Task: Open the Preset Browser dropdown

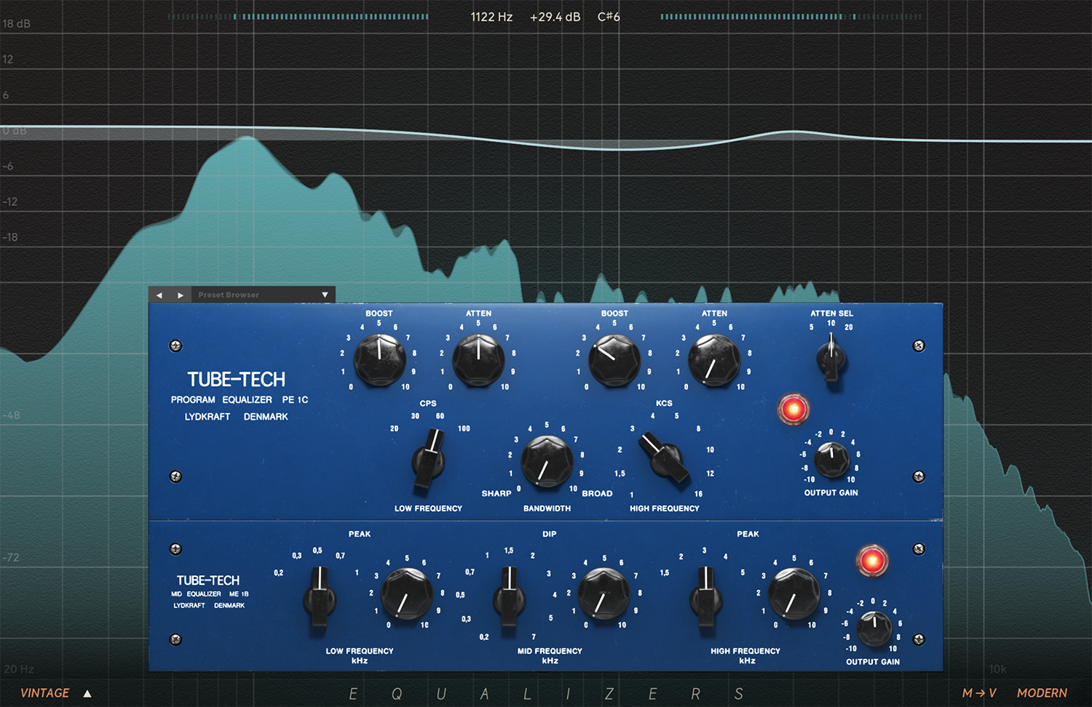Action: (x=325, y=295)
